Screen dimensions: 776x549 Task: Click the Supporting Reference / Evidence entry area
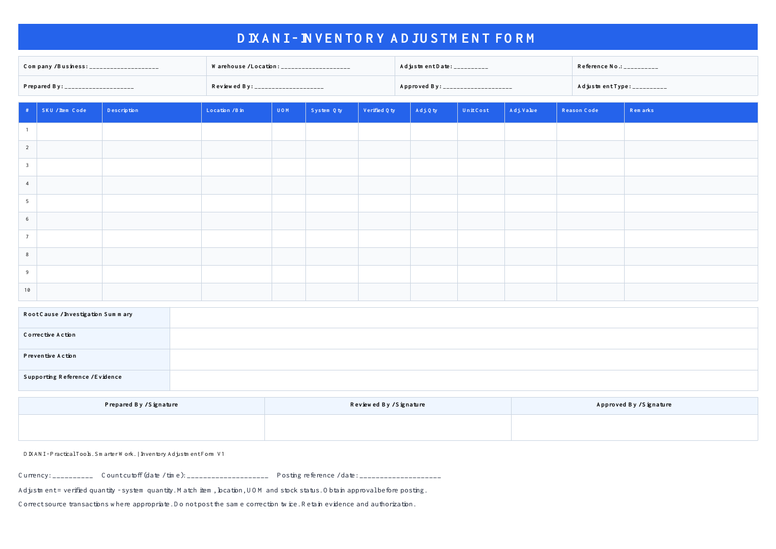pyautogui.click(x=464, y=380)
